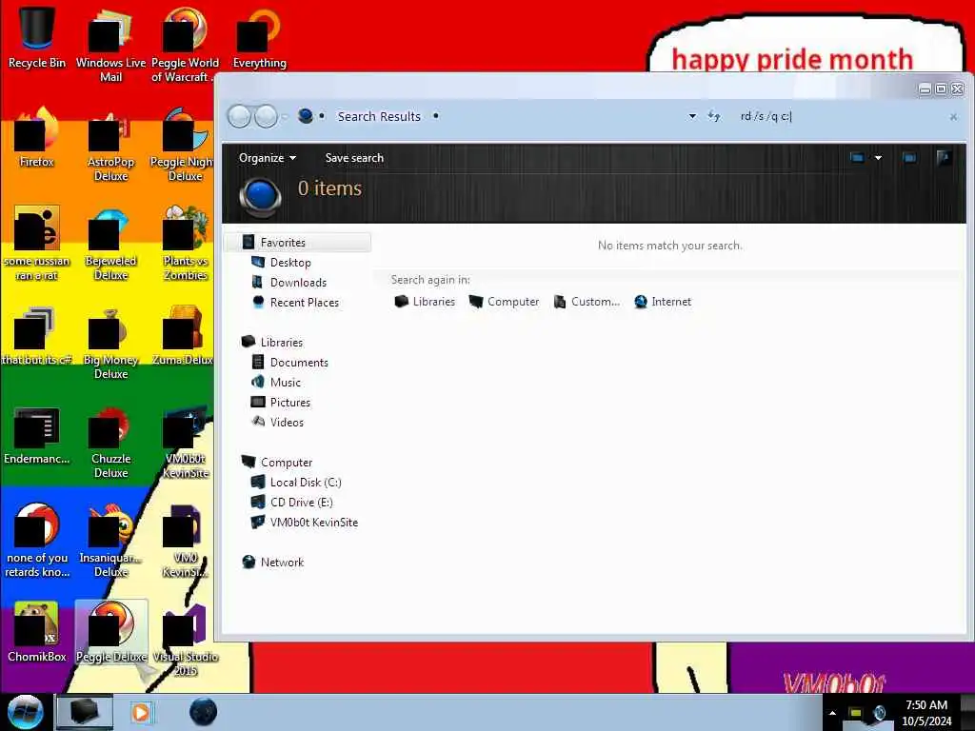Clear the search box with the X
Image resolution: width=975 pixels, height=731 pixels.
tap(953, 117)
